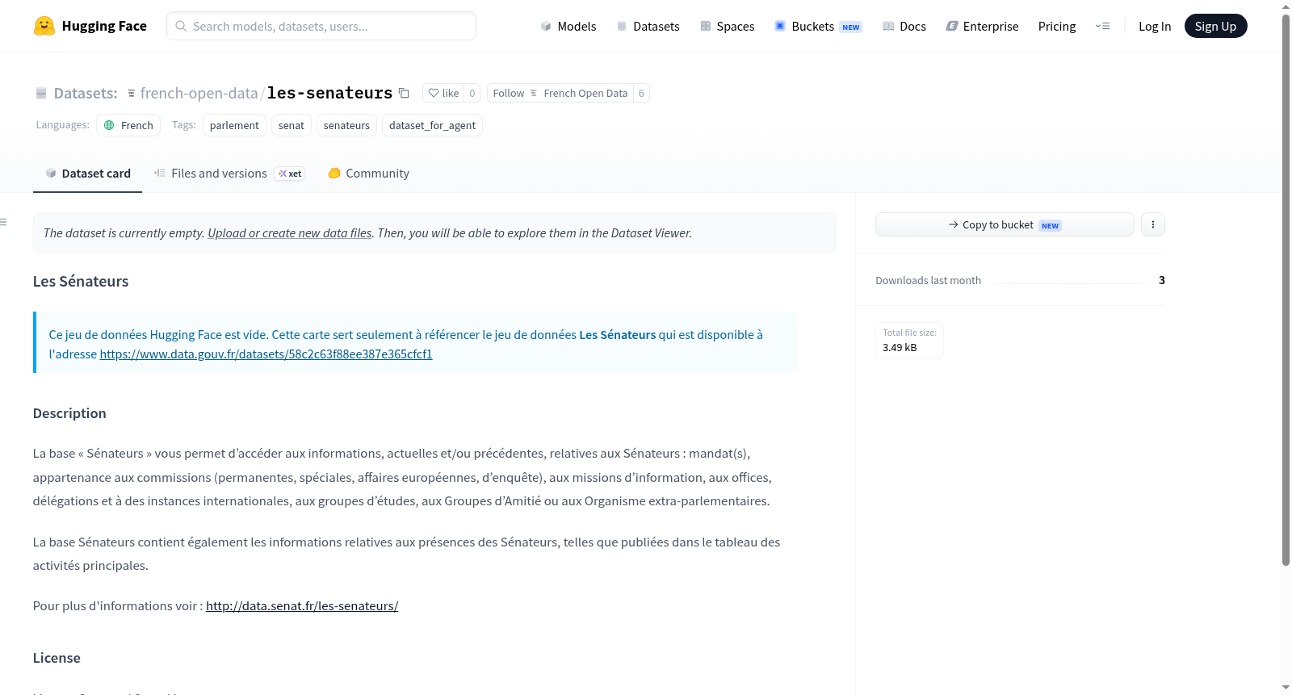This screenshot has width=1292, height=695.
Task: Open the Docs section
Action: pos(904,26)
